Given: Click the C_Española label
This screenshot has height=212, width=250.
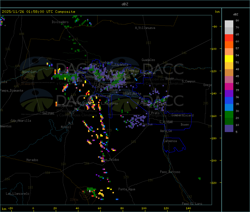Looking at the screenshot, I should point(120,65).
